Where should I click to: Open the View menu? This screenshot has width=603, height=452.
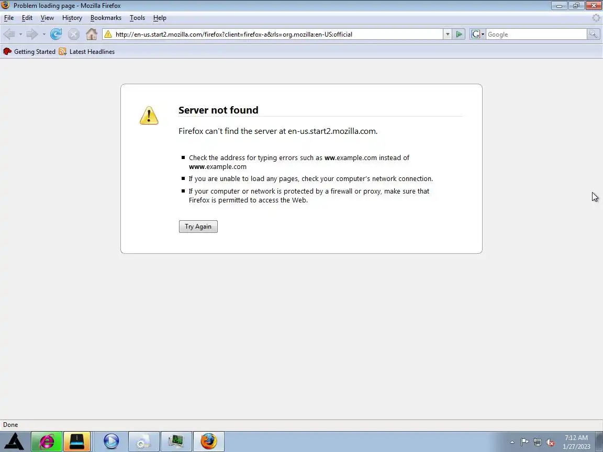coord(47,18)
